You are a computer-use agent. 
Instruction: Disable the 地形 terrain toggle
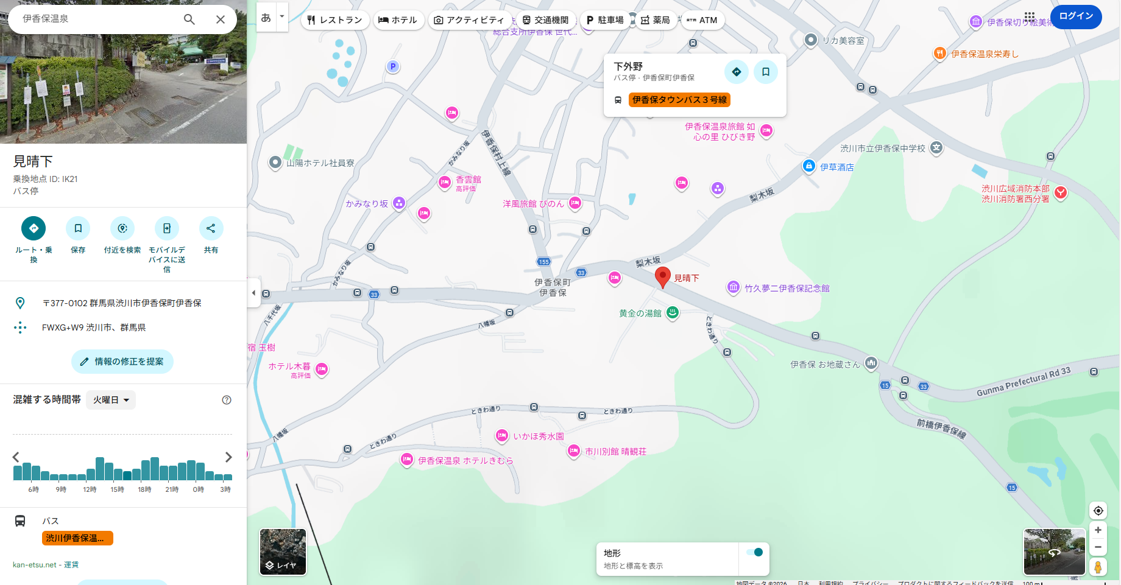(x=755, y=552)
